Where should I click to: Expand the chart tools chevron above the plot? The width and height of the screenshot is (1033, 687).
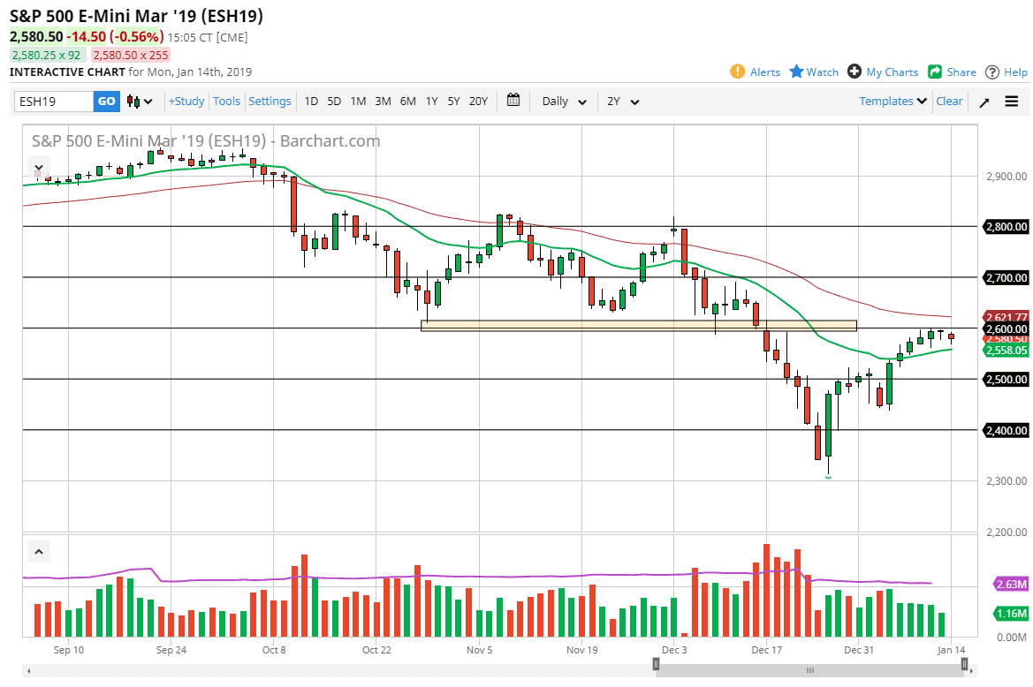click(38, 166)
